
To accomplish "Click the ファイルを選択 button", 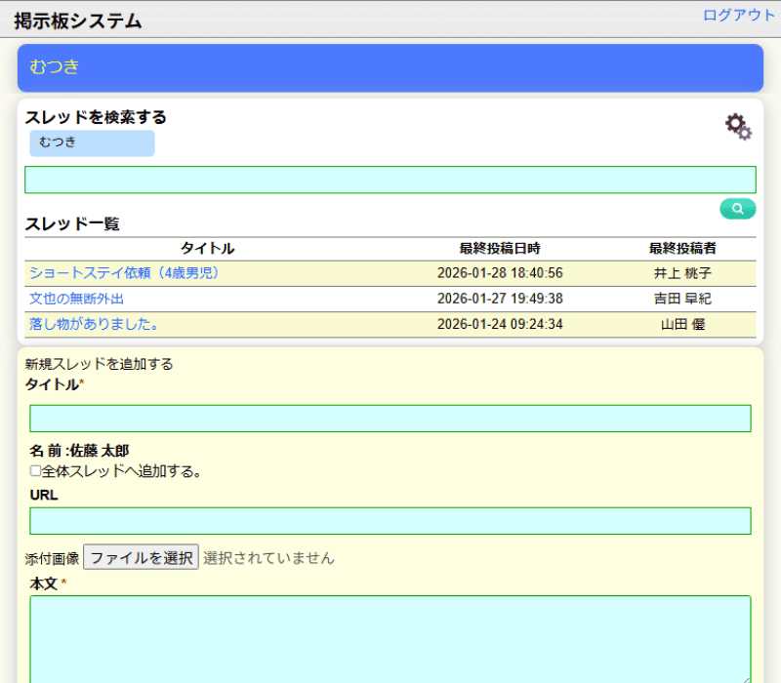I will click(141, 558).
